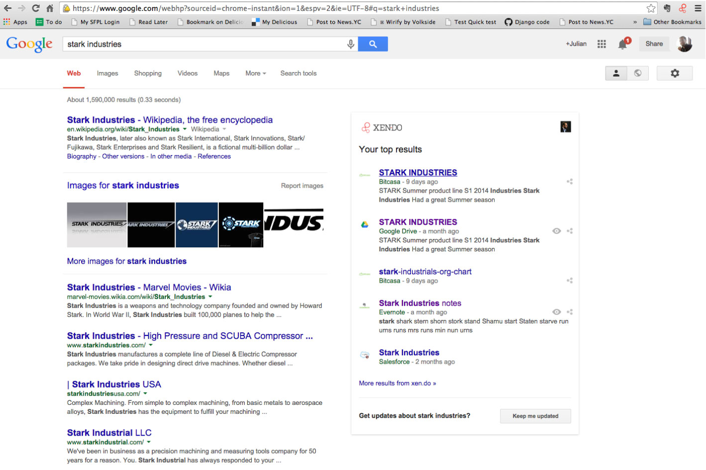Open first gray Stark Industries image thumbnail

(97, 225)
